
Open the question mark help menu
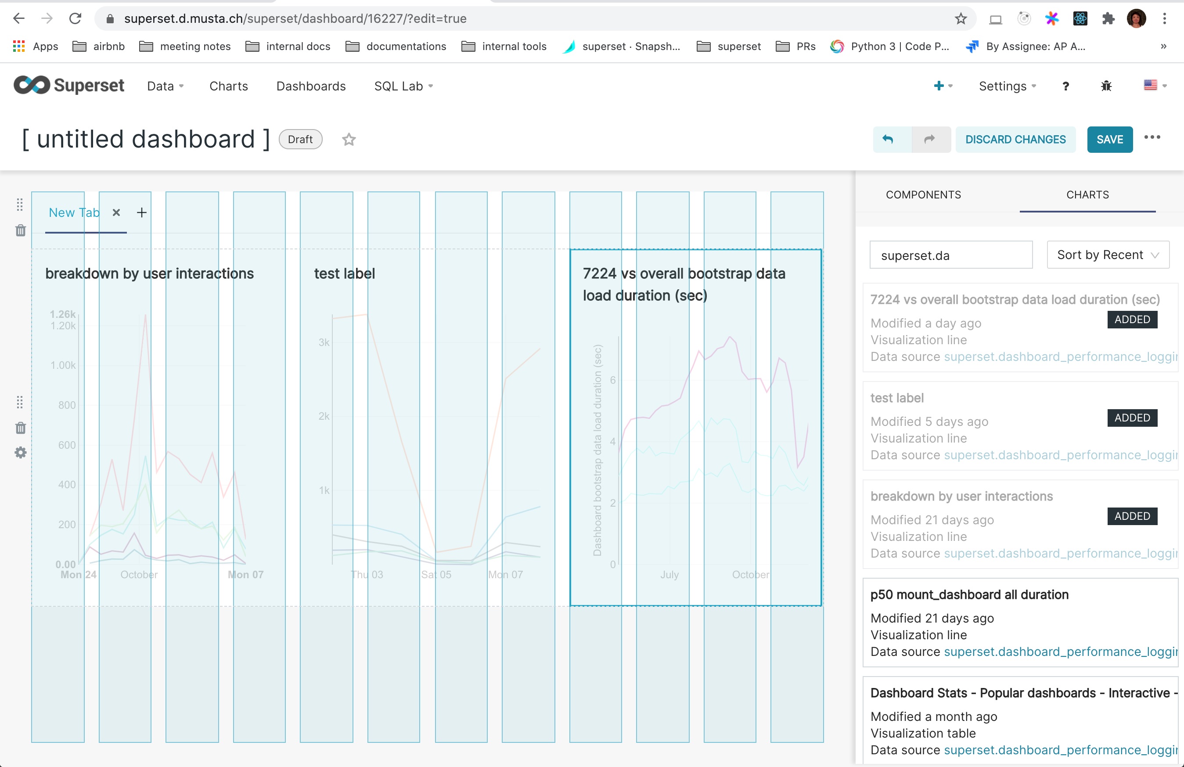point(1065,86)
